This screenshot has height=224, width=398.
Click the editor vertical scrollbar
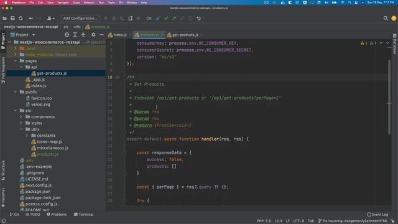pos(389,96)
